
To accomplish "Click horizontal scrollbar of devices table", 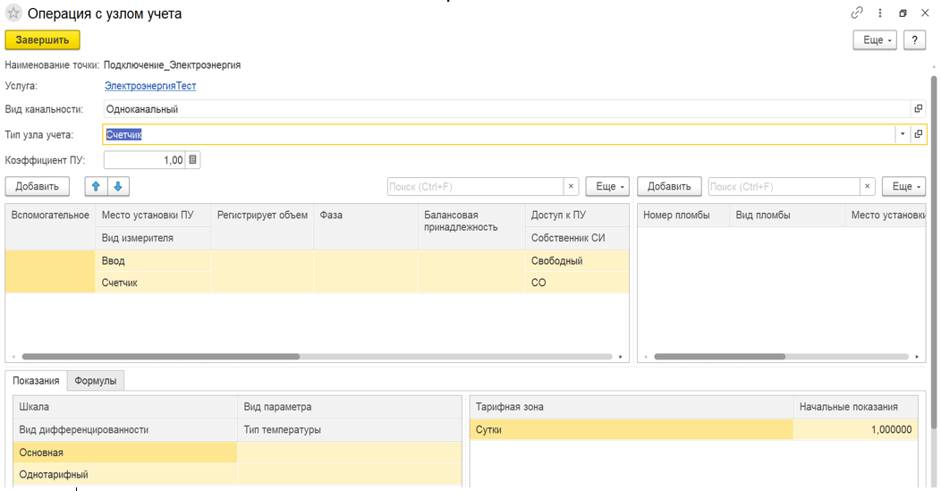I will (317, 357).
